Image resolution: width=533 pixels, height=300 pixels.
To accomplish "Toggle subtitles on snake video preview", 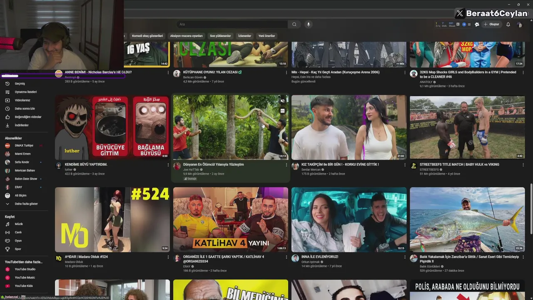I will [x=282, y=111].
